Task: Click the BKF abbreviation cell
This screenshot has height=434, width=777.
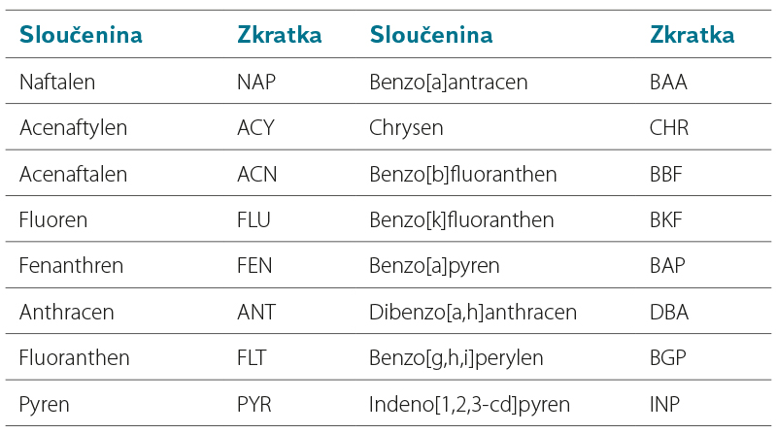Action: [665, 220]
